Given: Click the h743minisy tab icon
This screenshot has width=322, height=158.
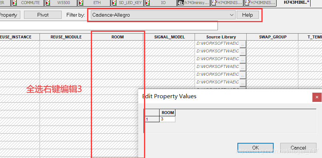Looking at the screenshot, I should [x=181, y=3].
